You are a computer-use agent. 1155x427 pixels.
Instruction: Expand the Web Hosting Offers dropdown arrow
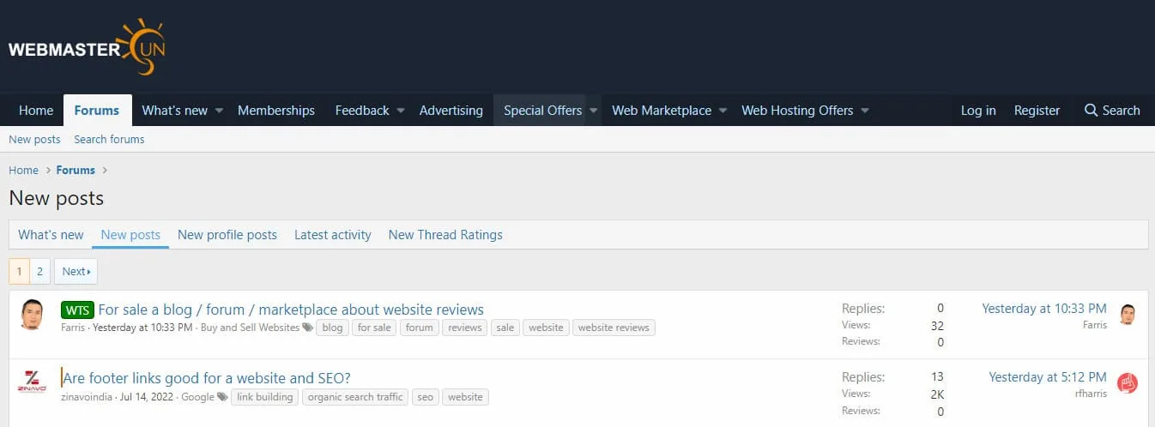click(x=865, y=111)
